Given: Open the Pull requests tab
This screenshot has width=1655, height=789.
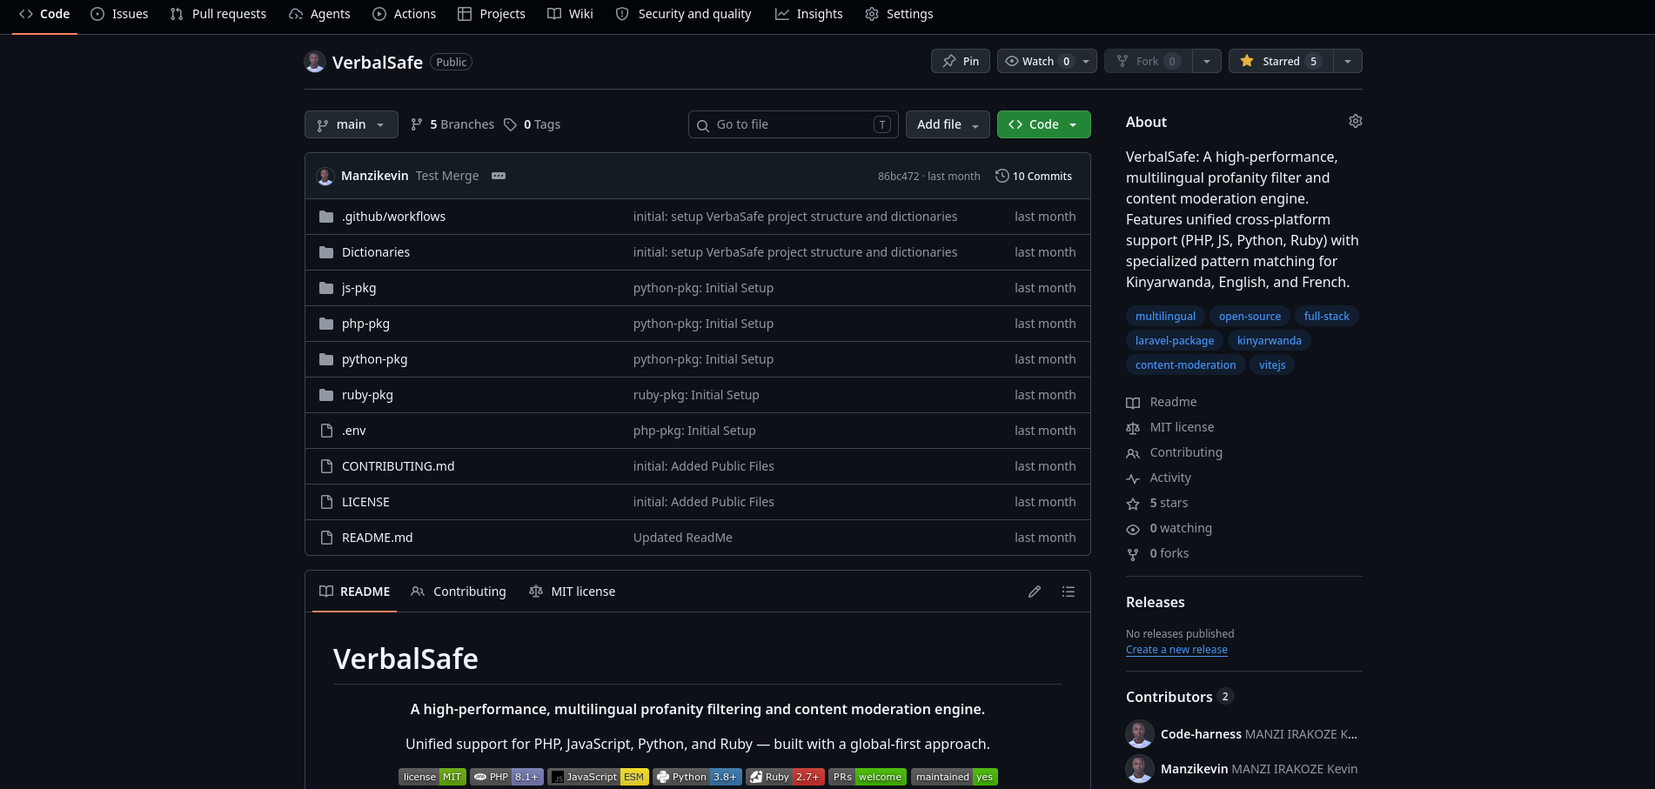Looking at the screenshot, I should tap(218, 14).
